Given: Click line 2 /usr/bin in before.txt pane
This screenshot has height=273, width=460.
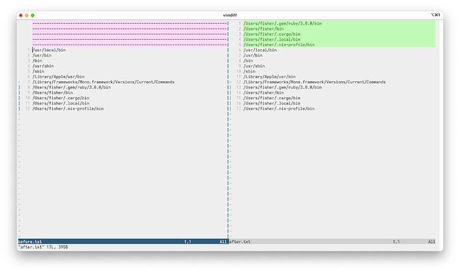Looking at the screenshot, I should point(42,55).
